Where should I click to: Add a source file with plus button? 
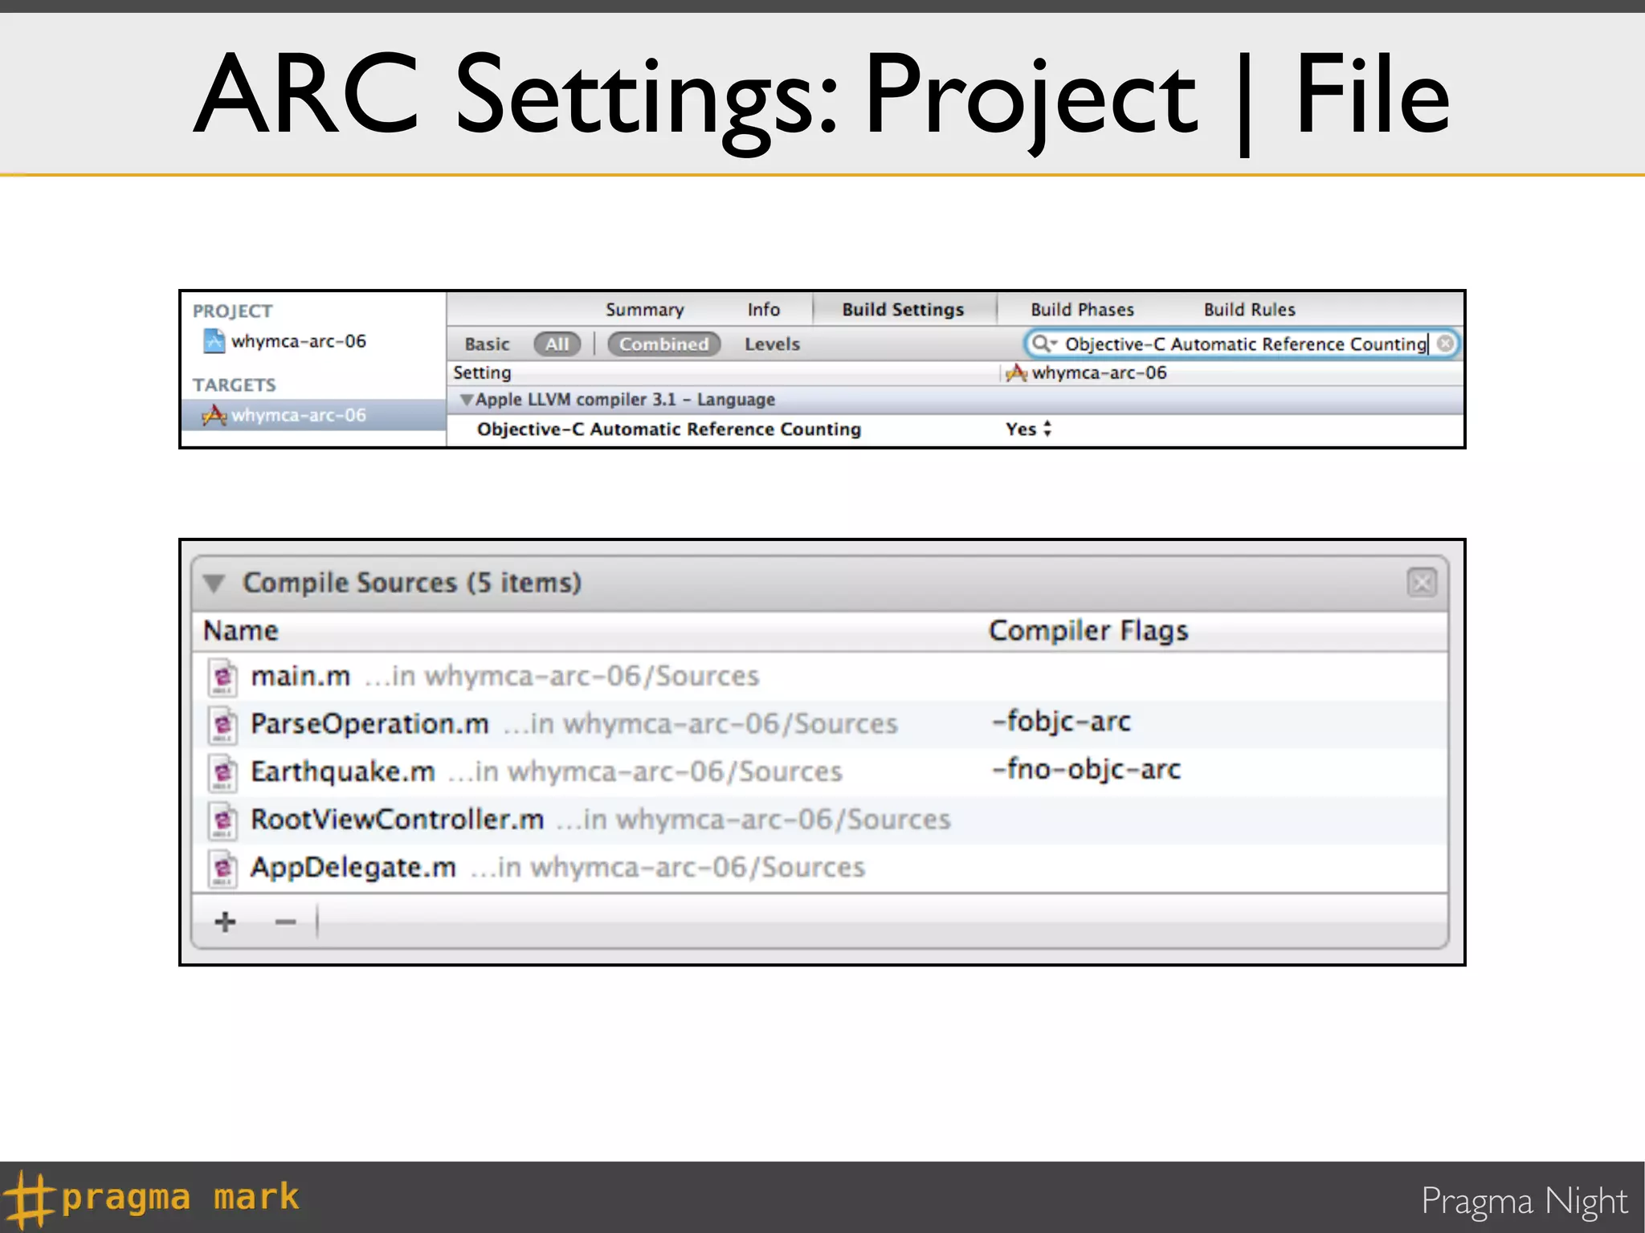(x=225, y=922)
